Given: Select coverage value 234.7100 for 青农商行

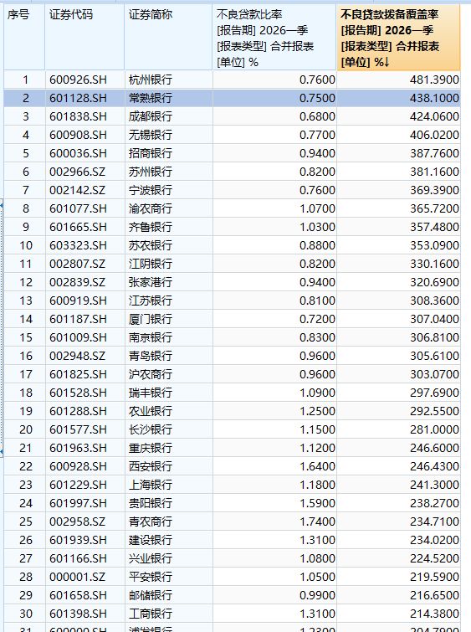Looking at the screenshot, I should click(x=434, y=522).
